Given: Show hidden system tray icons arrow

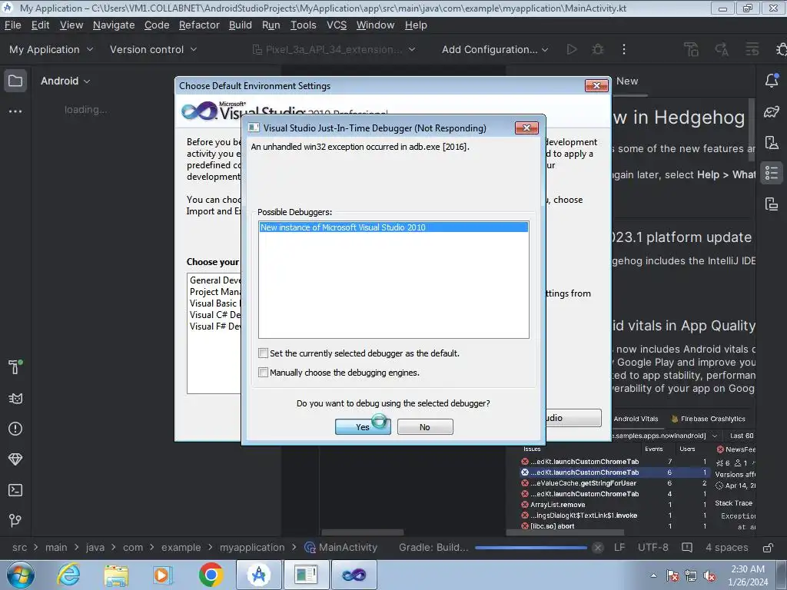Looking at the screenshot, I should tap(653, 575).
